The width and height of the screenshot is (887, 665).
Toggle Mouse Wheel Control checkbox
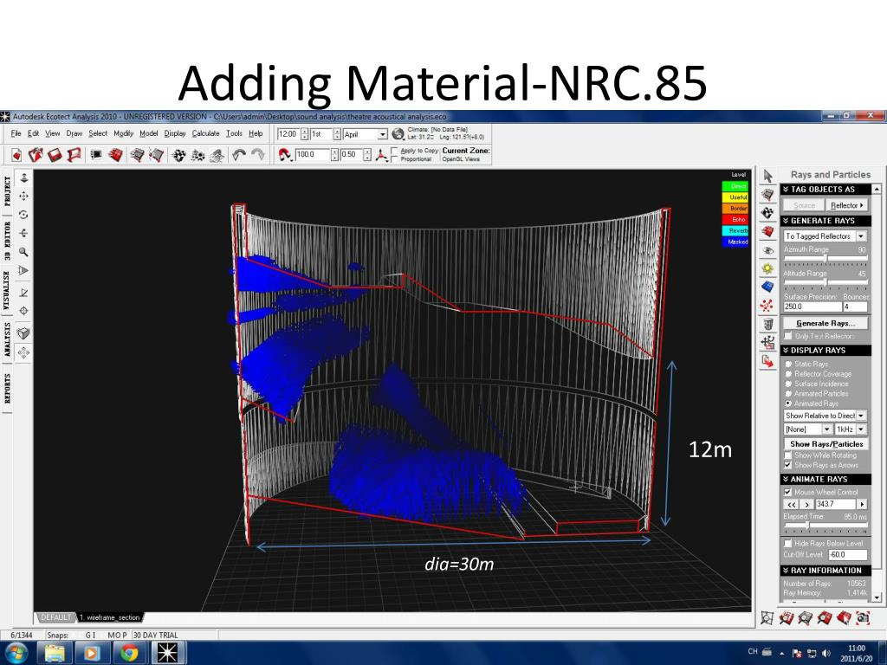coord(788,492)
